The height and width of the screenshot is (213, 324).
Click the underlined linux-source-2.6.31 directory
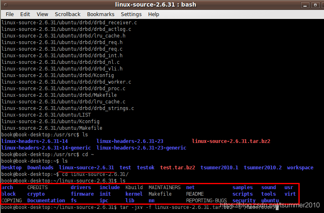86,168
